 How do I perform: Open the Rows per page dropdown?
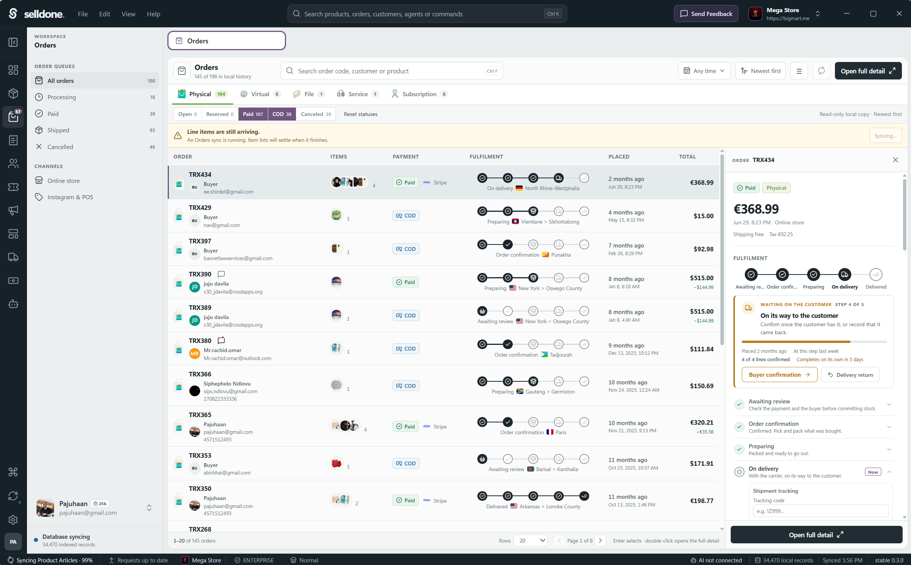pyautogui.click(x=530, y=540)
